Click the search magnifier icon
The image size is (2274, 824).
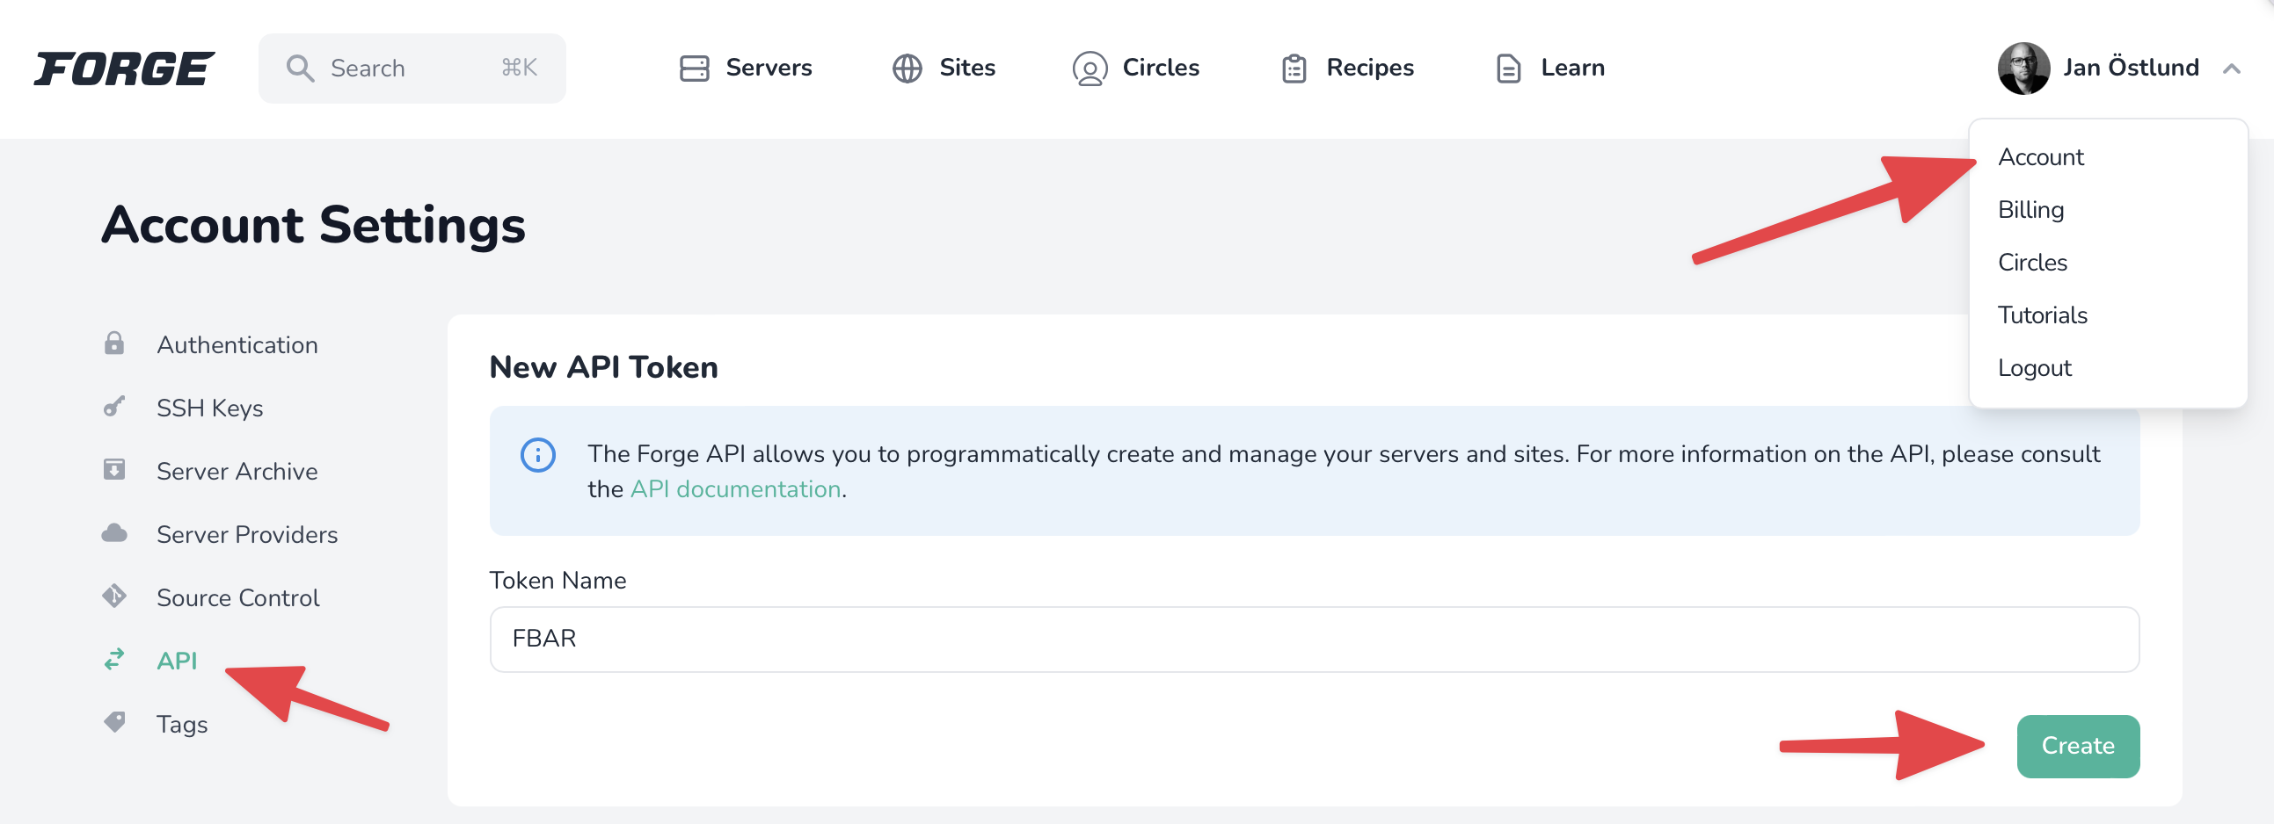click(300, 69)
